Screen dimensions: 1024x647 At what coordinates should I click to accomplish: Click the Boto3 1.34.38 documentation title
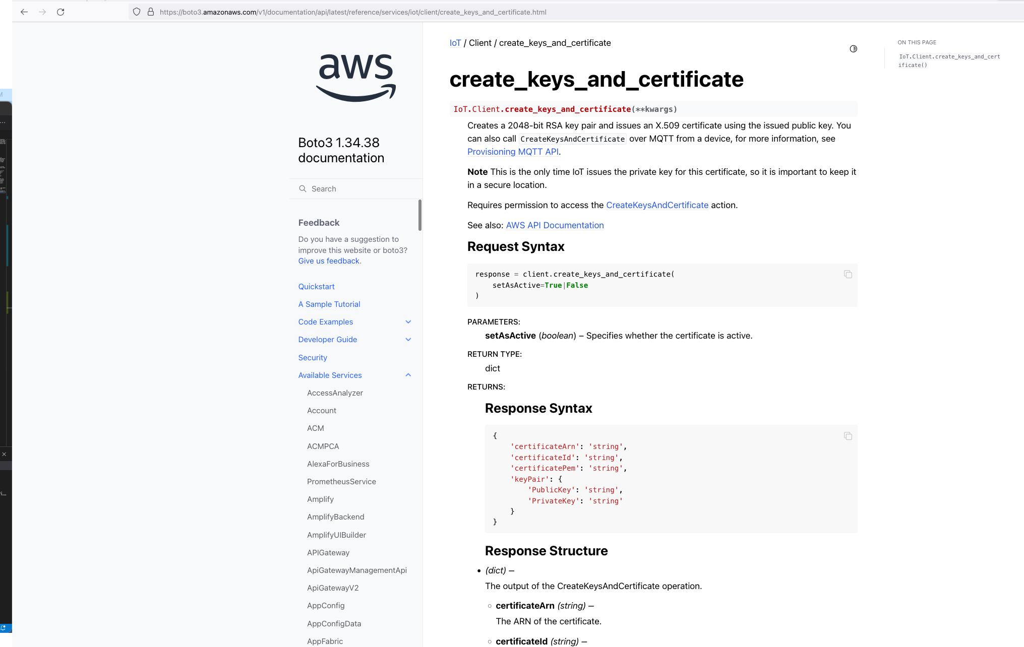341,150
